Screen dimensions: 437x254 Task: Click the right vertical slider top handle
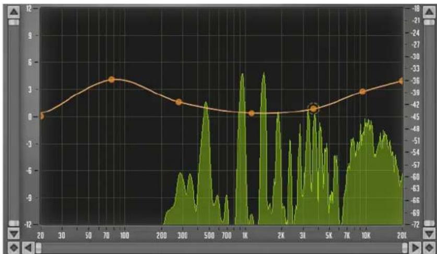point(429,22)
